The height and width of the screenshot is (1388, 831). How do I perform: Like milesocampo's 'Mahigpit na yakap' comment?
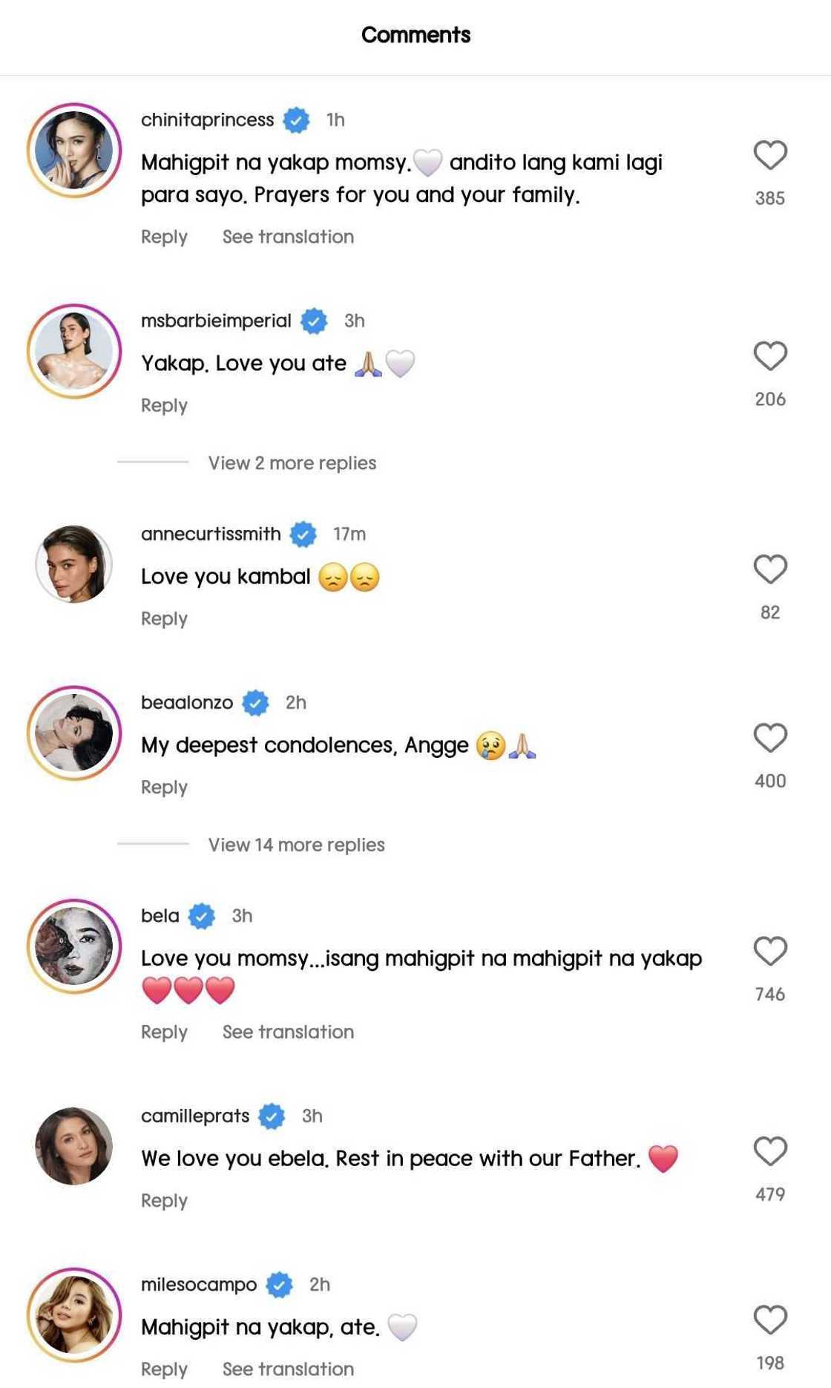(769, 1320)
